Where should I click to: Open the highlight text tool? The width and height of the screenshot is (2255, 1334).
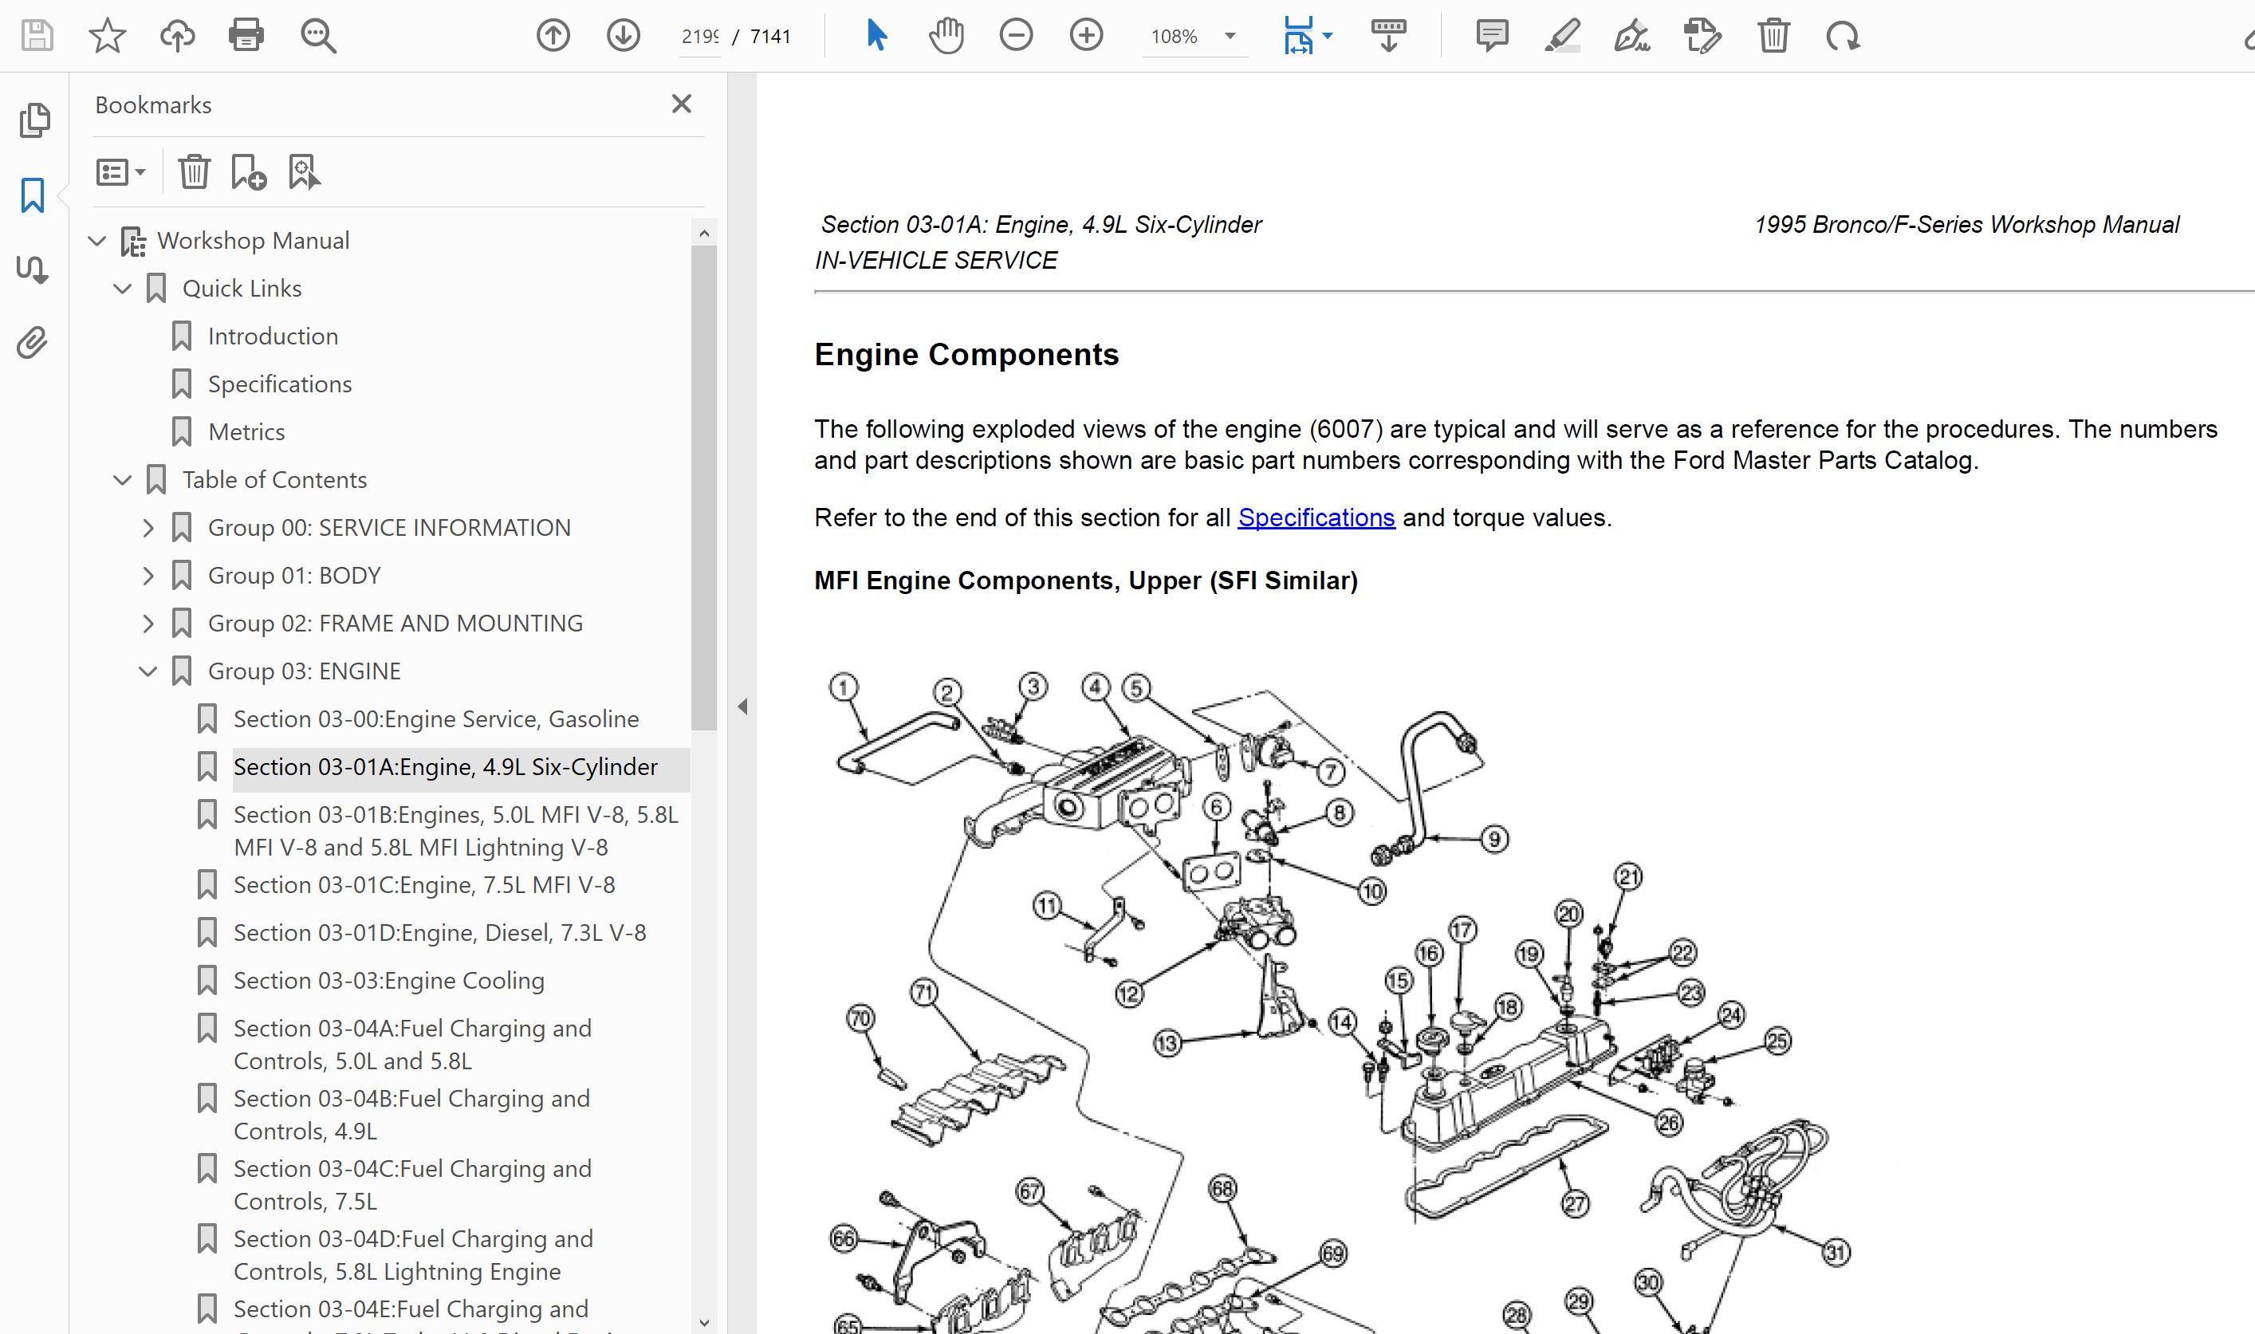(1562, 36)
